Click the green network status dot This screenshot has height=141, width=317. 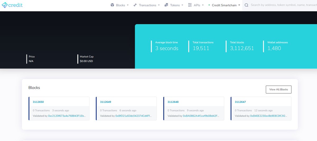(209, 5)
